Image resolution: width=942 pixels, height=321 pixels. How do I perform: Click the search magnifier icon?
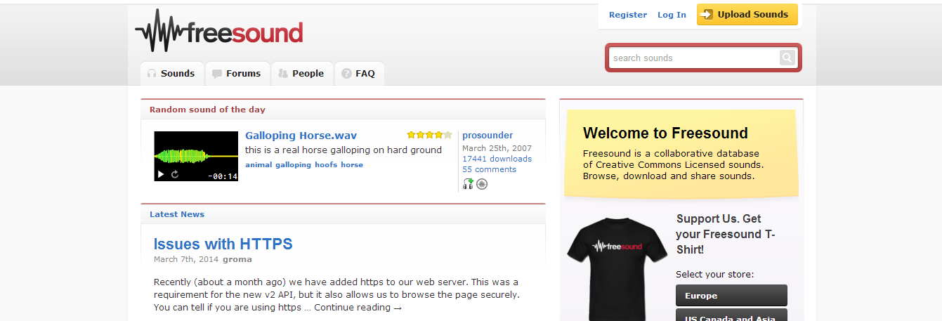click(x=787, y=58)
